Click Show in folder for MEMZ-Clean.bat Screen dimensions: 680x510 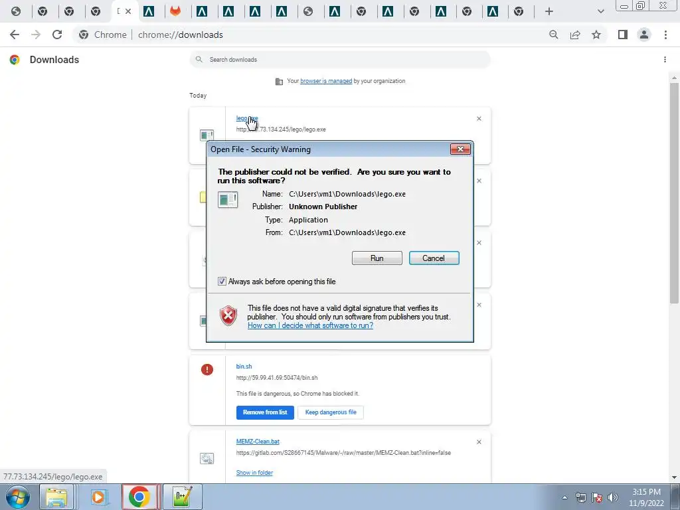click(x=254, y=473)
